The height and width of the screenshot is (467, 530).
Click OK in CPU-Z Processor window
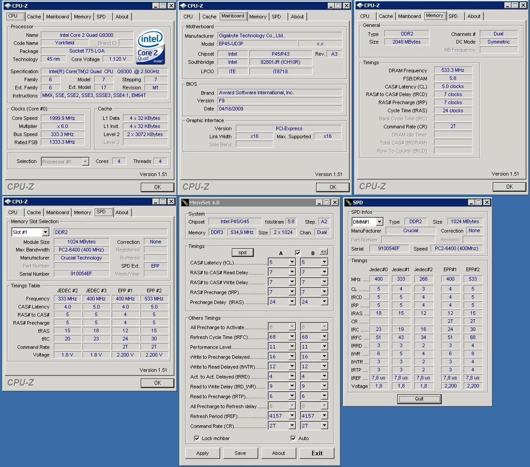[157, 187]
